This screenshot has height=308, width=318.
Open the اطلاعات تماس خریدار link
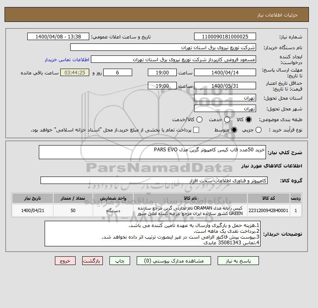coord(67,60)
